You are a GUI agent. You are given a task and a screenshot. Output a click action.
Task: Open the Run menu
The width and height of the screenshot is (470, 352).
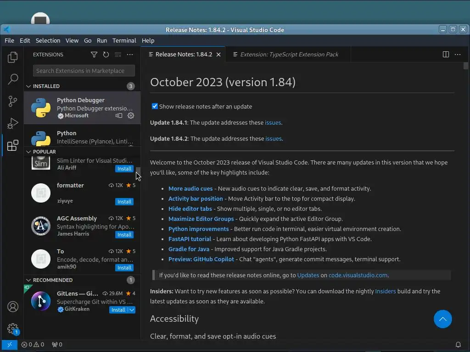pyautogui.click(x=102, y=40)
